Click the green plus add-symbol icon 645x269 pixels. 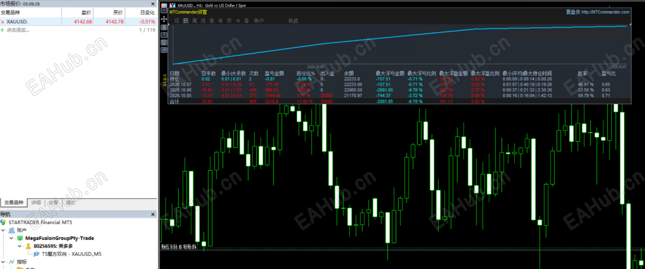3,30
